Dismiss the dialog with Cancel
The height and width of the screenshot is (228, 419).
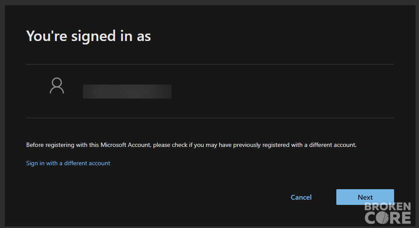pos(301,197)
